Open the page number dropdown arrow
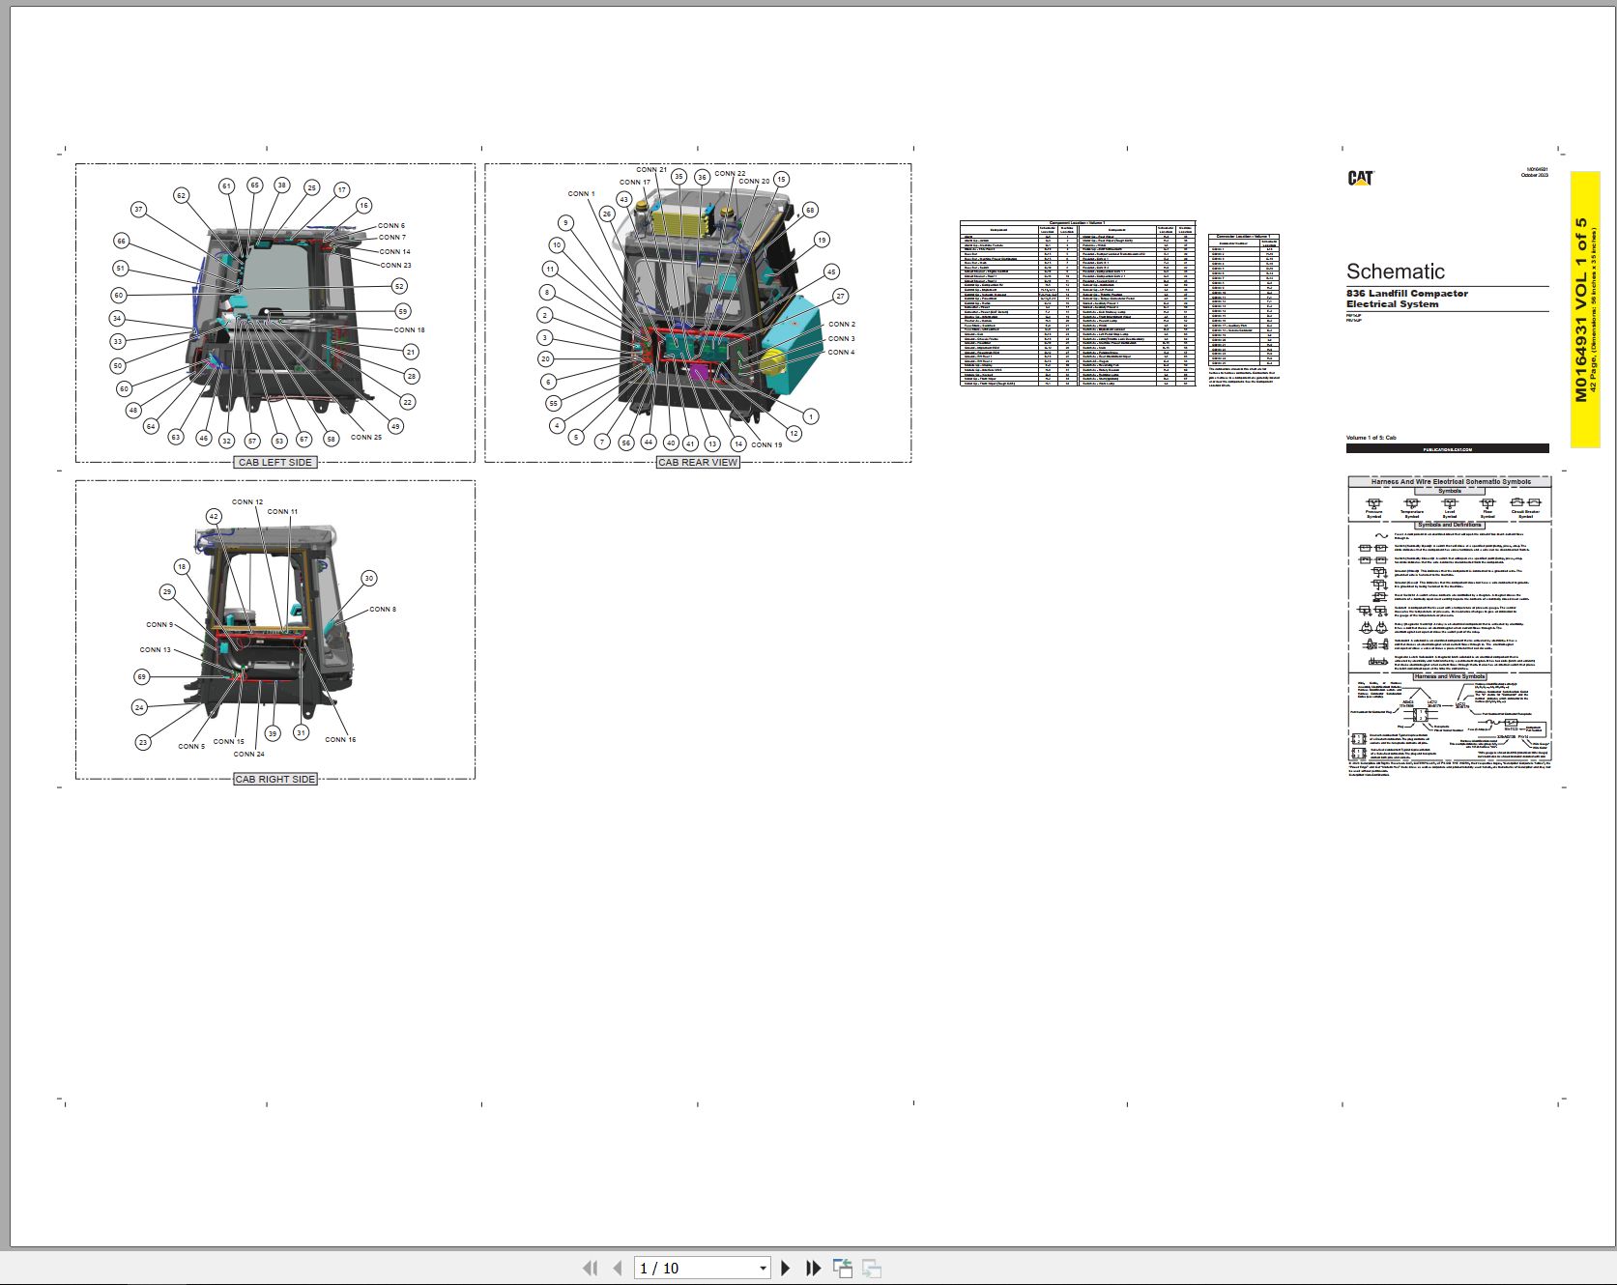Viewport: 1617px width, 1285px height. (763, 1269)
